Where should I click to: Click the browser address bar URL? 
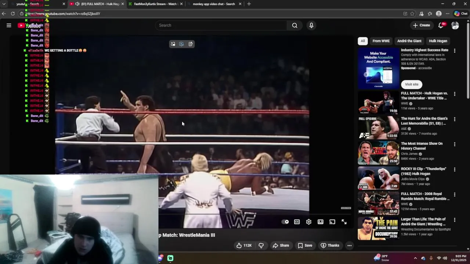click(62, 14)
